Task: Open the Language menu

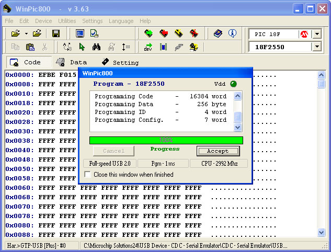Action: [121, 21]
